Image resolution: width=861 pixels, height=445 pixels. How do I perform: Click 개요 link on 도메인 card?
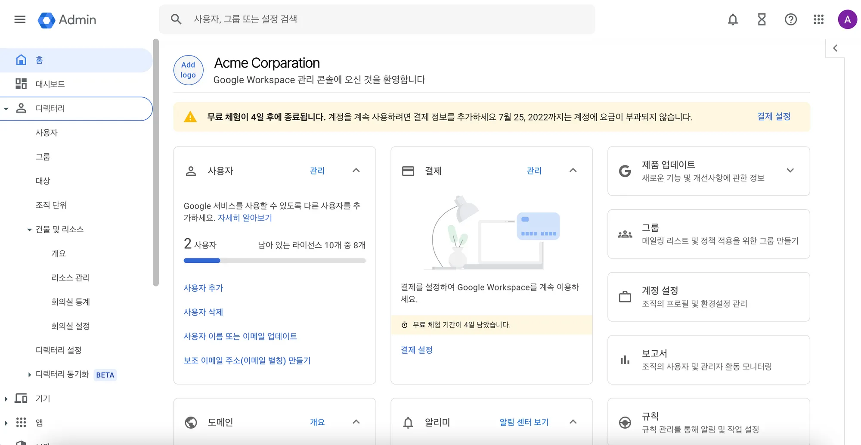coord(317,422)
